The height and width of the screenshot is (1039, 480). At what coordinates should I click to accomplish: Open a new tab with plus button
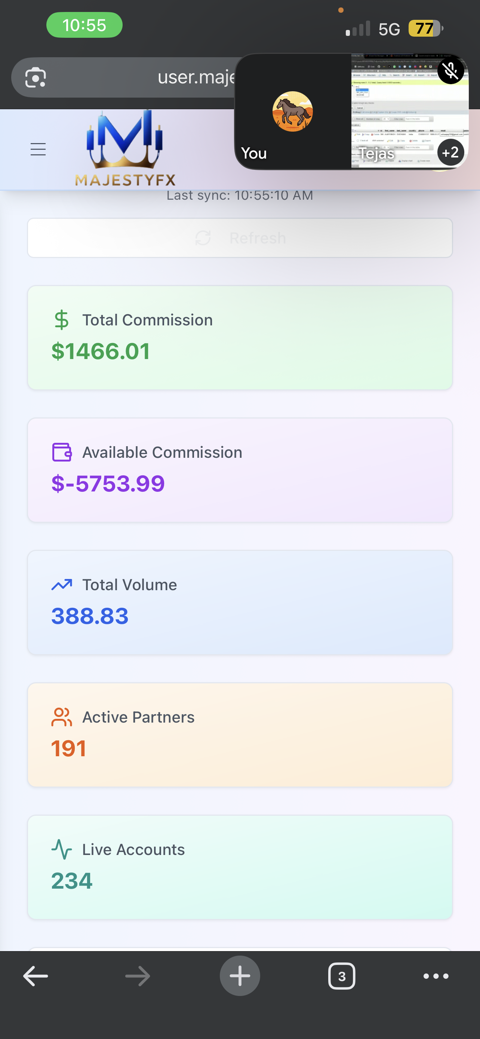(240, 976)
